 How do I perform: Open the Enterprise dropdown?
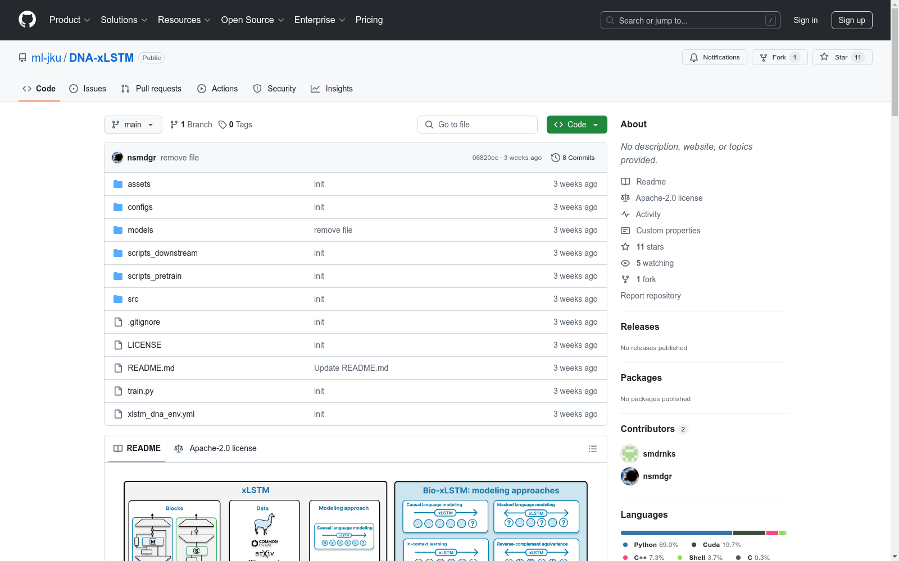coord(320,20)
